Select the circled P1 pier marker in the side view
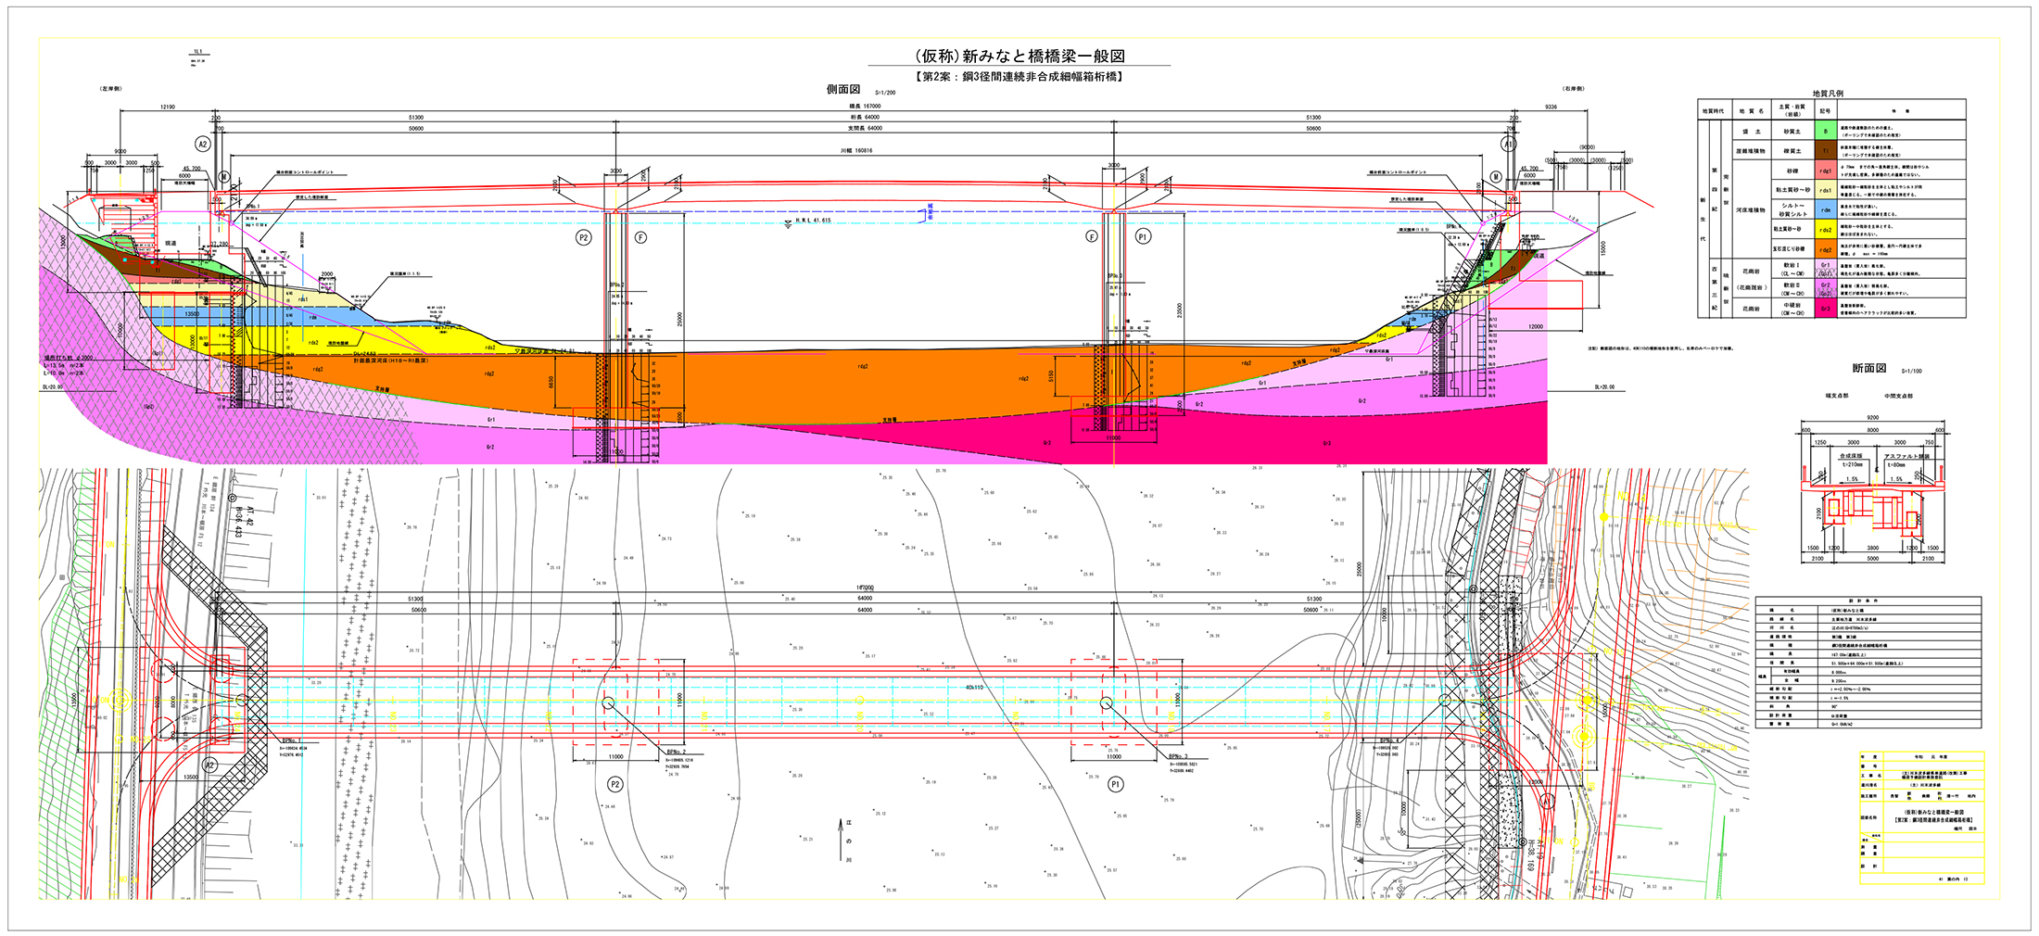This screenshot has width=2039, height=936. (1143, 237)
